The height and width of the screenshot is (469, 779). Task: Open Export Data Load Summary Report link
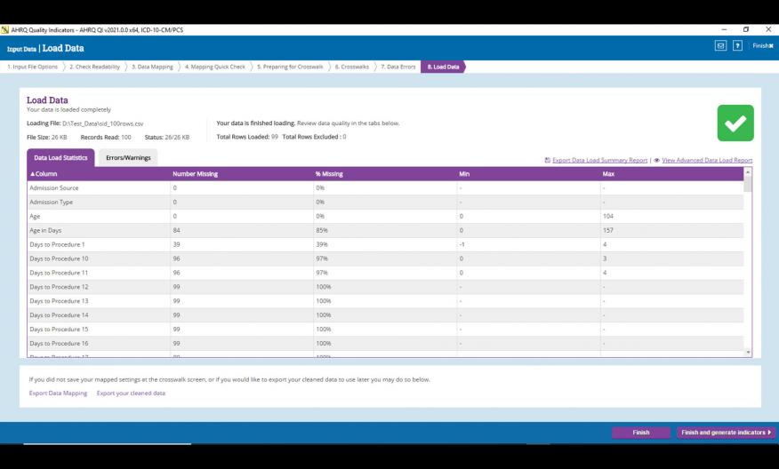point(599,160)
